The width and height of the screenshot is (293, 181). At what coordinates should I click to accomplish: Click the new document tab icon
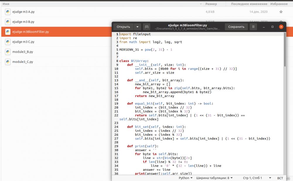[146, 27]
